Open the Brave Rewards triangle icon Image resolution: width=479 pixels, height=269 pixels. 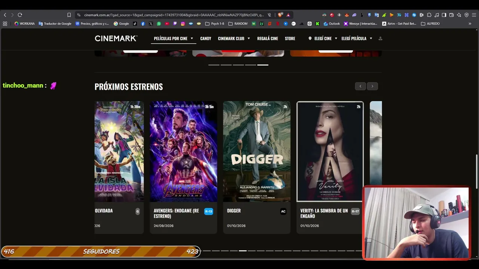(x=288, y=15)
